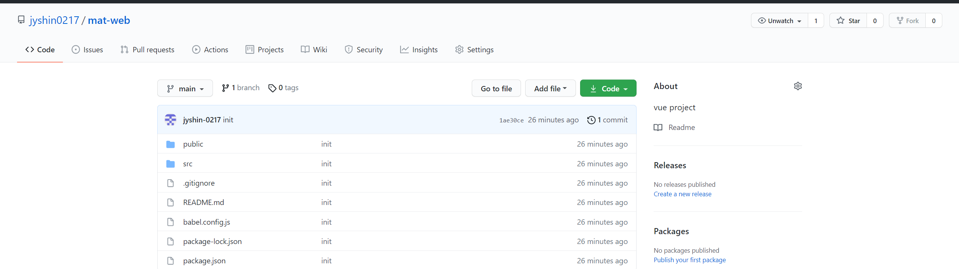Click the jyshin-0217 avatar icon

pyautogui.click(x=171, y=120)
